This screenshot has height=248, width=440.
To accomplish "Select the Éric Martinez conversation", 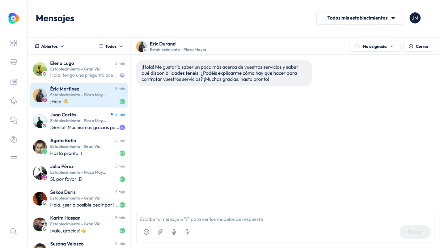I will 79,95.
